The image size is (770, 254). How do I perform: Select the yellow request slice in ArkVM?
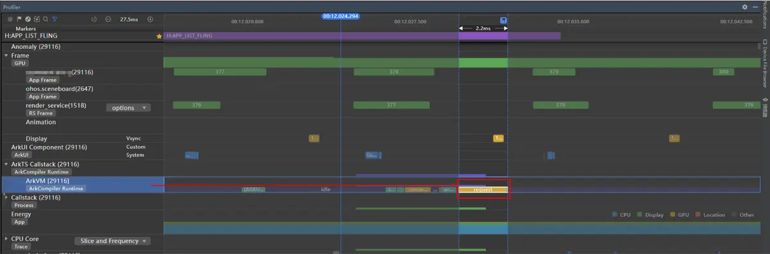coord(483,190)
